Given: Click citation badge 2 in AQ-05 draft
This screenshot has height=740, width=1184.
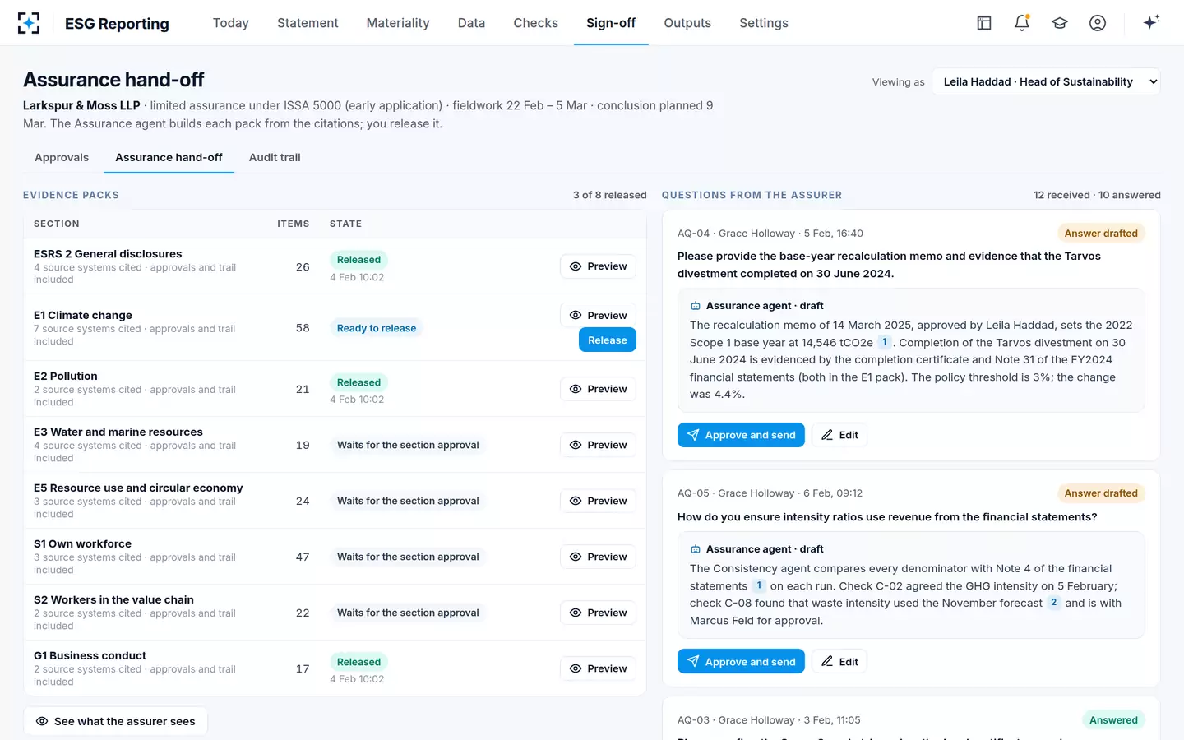Looking at the screenshot, I should click(1054, 603).
